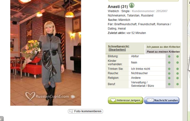
Task: Click the right green dot in the Trinken Sie row
Action: 178,69
